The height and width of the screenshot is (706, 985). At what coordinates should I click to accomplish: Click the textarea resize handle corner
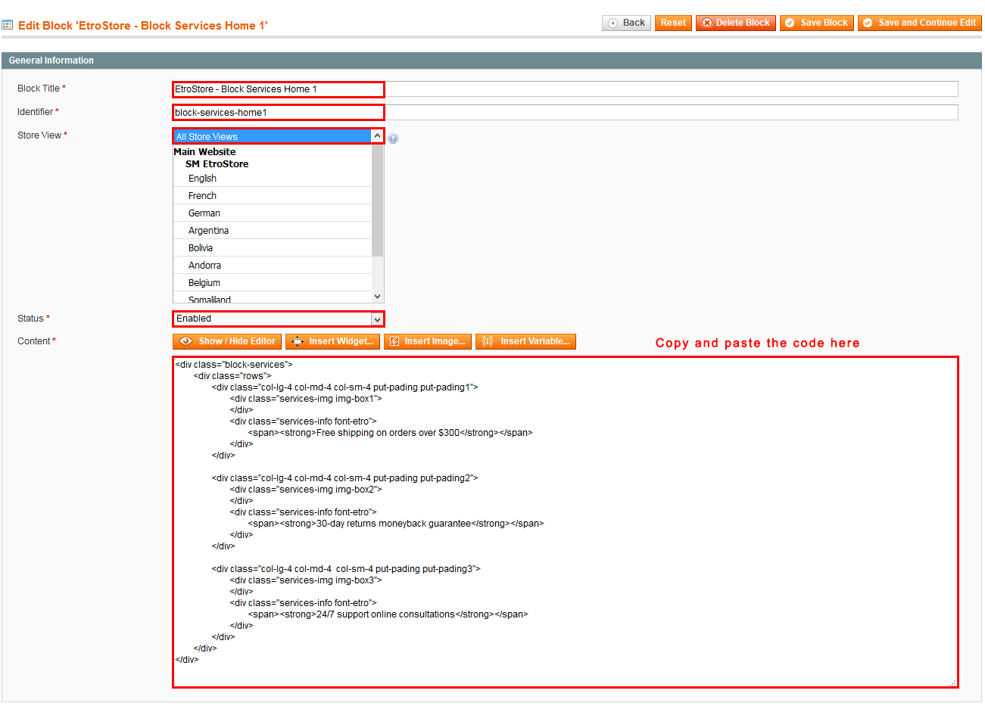pos(952,683)
